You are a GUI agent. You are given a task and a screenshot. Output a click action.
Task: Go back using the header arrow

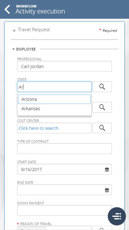click(7, 9)
